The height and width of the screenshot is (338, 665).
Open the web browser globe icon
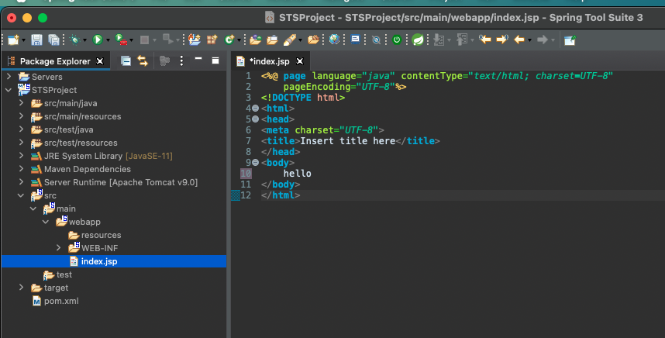(334, 40)
